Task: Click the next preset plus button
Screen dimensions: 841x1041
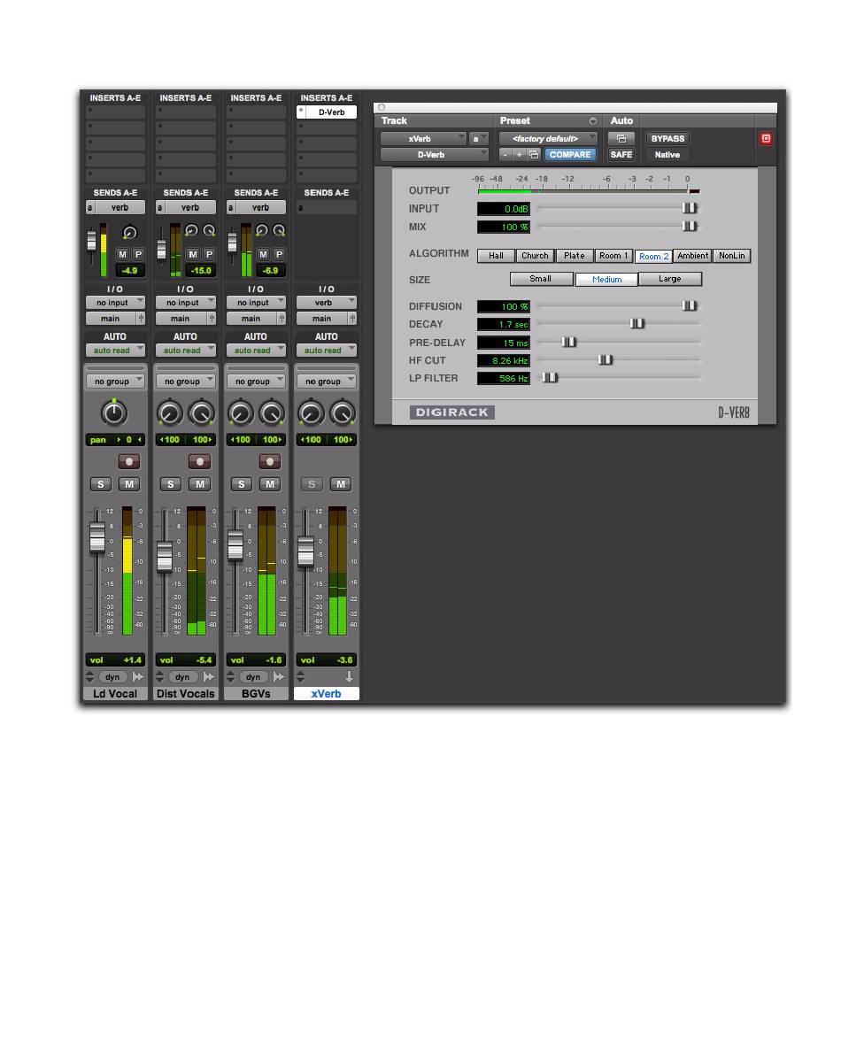Action: click(520, 155)
